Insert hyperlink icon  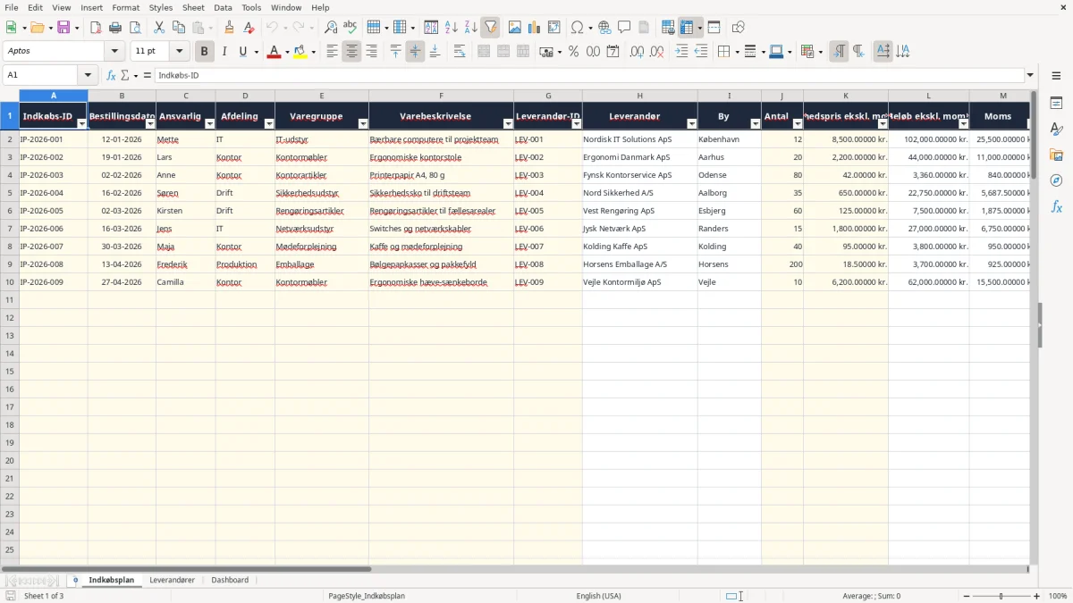coord(605,28)
